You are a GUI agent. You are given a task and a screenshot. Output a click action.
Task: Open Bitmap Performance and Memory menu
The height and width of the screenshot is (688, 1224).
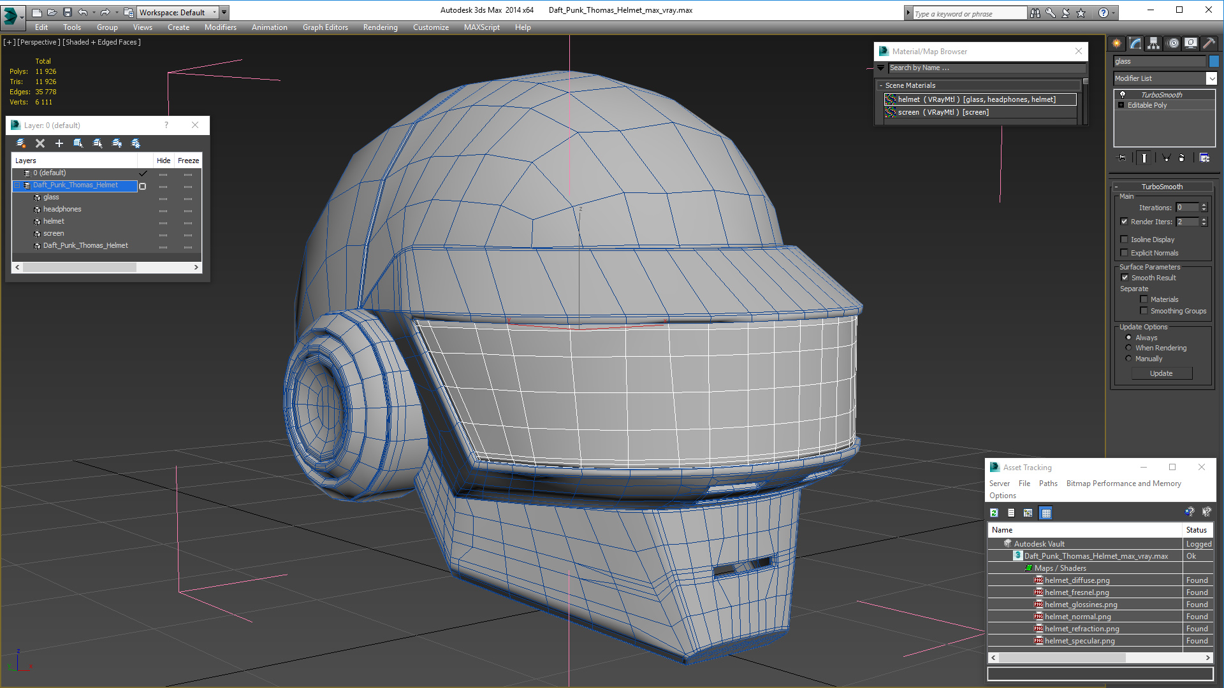(1124, 484)
